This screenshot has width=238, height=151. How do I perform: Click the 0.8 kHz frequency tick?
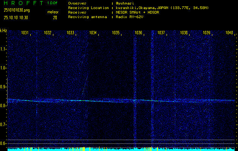(3, 106)
